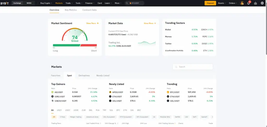267x127 pixels.
Task: Open the Assets dropdown in header
Action: click(222, 3)
